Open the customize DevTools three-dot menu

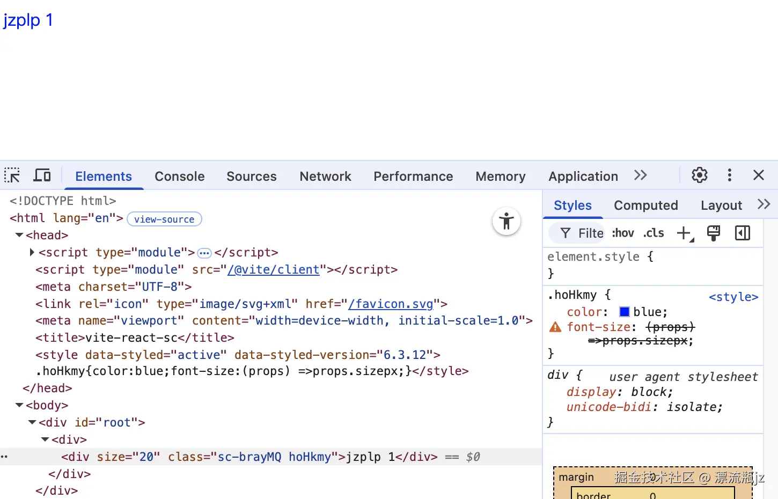tap(730, 175)
